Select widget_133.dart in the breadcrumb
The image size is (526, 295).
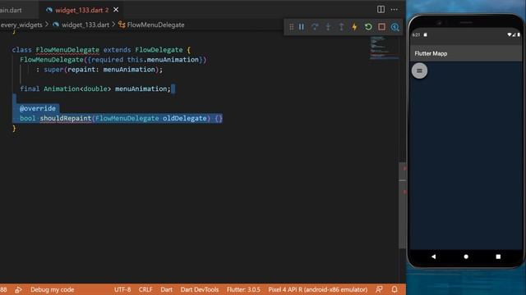point(85,25)
